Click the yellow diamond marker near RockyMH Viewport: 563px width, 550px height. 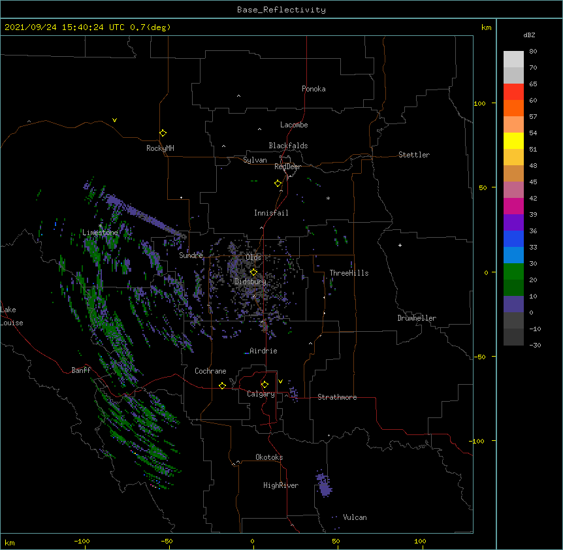click(163, 133)
